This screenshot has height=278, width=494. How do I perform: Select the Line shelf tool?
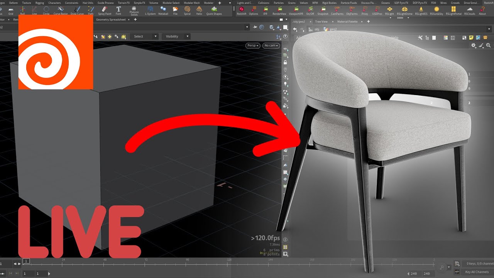34,10
